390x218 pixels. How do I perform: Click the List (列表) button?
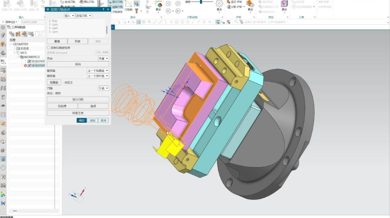[77, 41]
